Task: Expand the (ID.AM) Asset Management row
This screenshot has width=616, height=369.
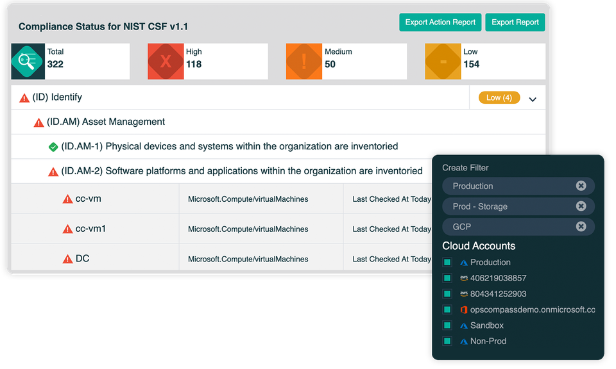Action: click(x=278, y=122)
